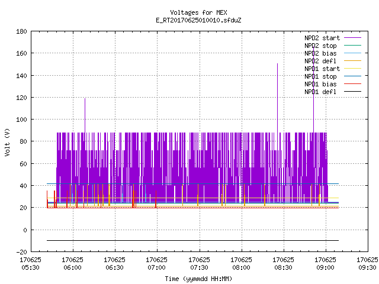Click the purple spike peaking near 120 V
This screenshot has height=284, width=379.
pyautogui.click(x=85, y=115)
